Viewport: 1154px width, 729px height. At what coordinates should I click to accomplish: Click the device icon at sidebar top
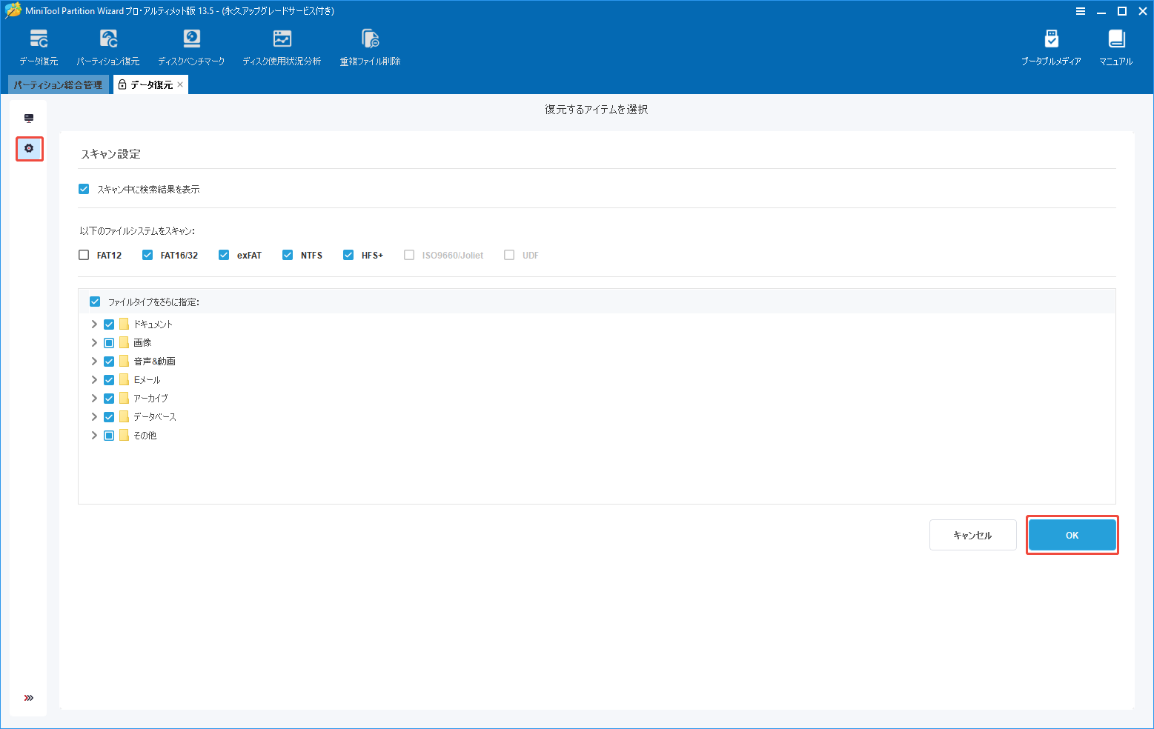29,117
